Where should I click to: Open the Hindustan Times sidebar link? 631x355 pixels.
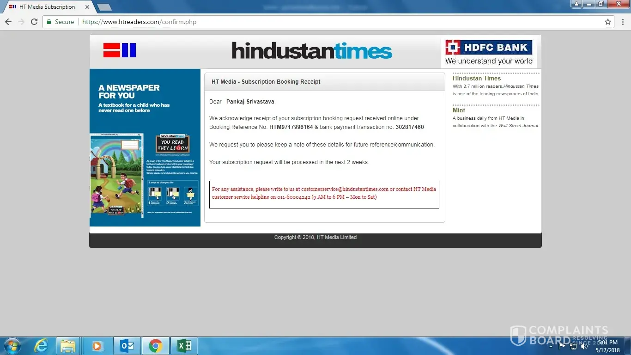coord(477,78)
